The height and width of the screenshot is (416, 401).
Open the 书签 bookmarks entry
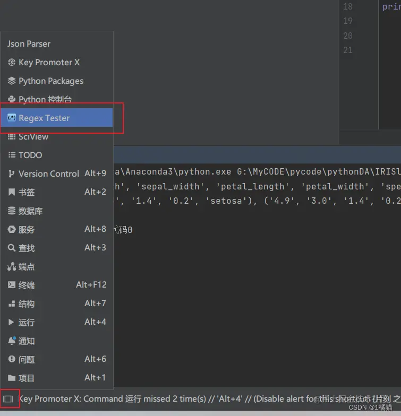tap(56, 192)
